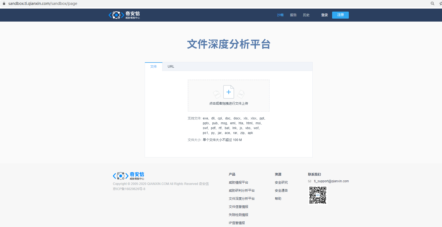Image resolution: width=442 pixels, height=227 pixels.
Task: Click the plus file upload icon
Action: click(229, 92)
